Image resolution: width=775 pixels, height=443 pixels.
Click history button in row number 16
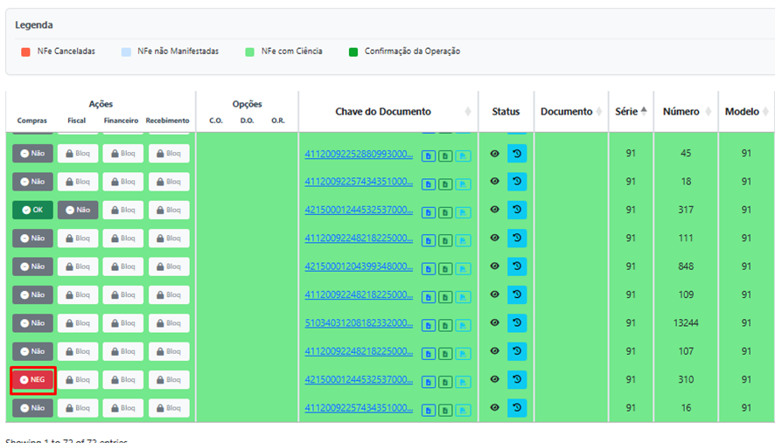point(517,408)
